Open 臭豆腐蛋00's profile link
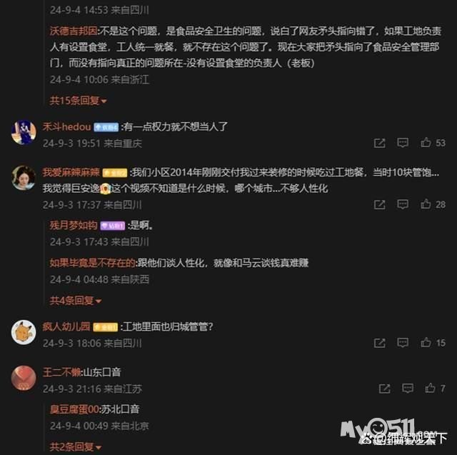 click(74, 409)
